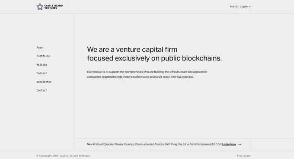Viewport: 294px width, 159px height.
Task: Select Contact in the left navigation
Action: tap(42, 90)
